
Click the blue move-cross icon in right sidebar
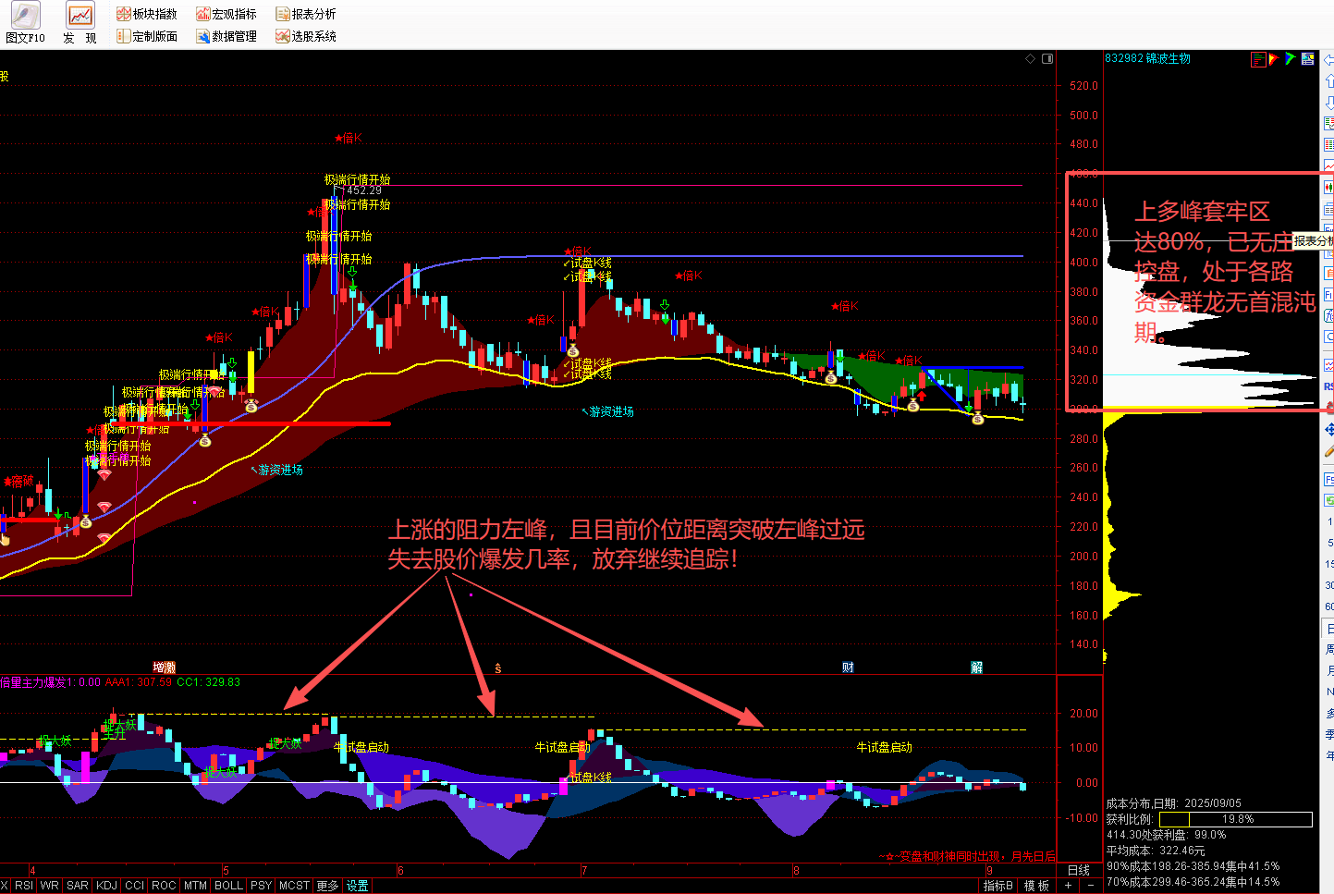tap(1328, 430)
